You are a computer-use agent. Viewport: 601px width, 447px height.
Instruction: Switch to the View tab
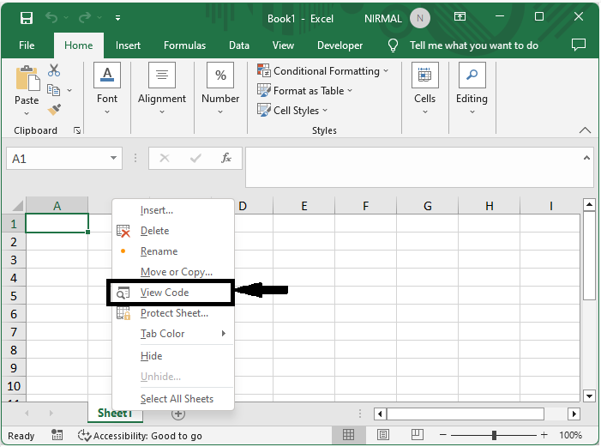pos(283,45)
